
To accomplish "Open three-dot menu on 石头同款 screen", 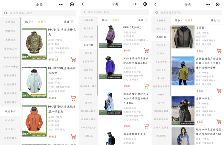I will click(x=135, y=4).
